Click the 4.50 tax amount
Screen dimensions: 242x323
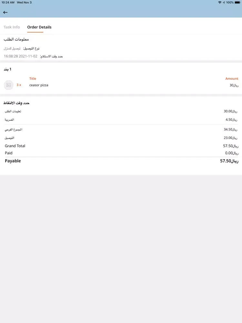click(231, 120)
